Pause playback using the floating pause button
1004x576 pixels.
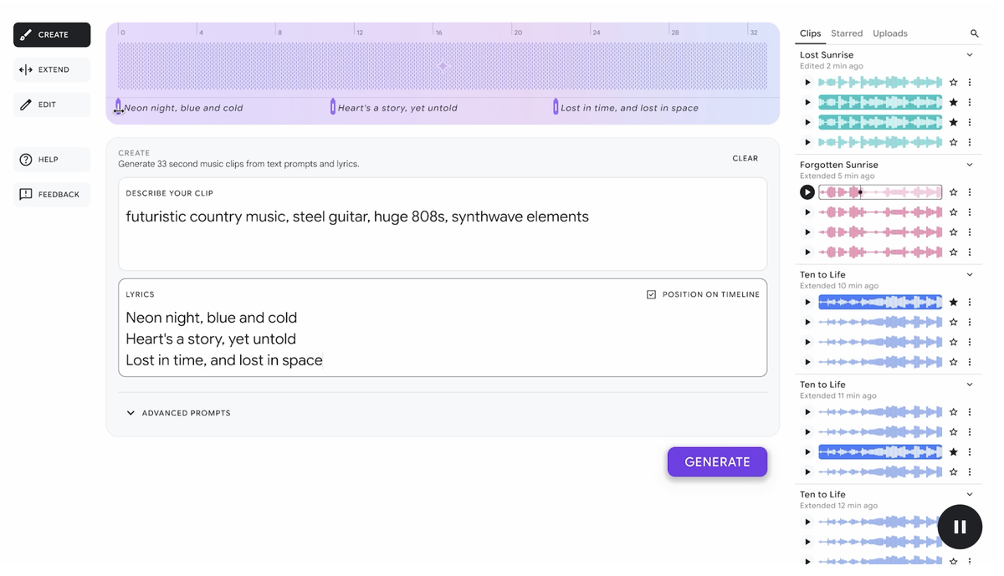pyautogui.click(x=960, y=527)
